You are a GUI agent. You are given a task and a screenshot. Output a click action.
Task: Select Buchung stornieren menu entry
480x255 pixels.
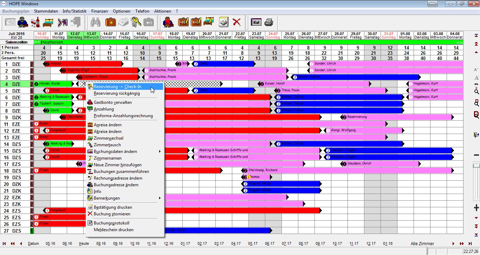(x=125, y=214)
